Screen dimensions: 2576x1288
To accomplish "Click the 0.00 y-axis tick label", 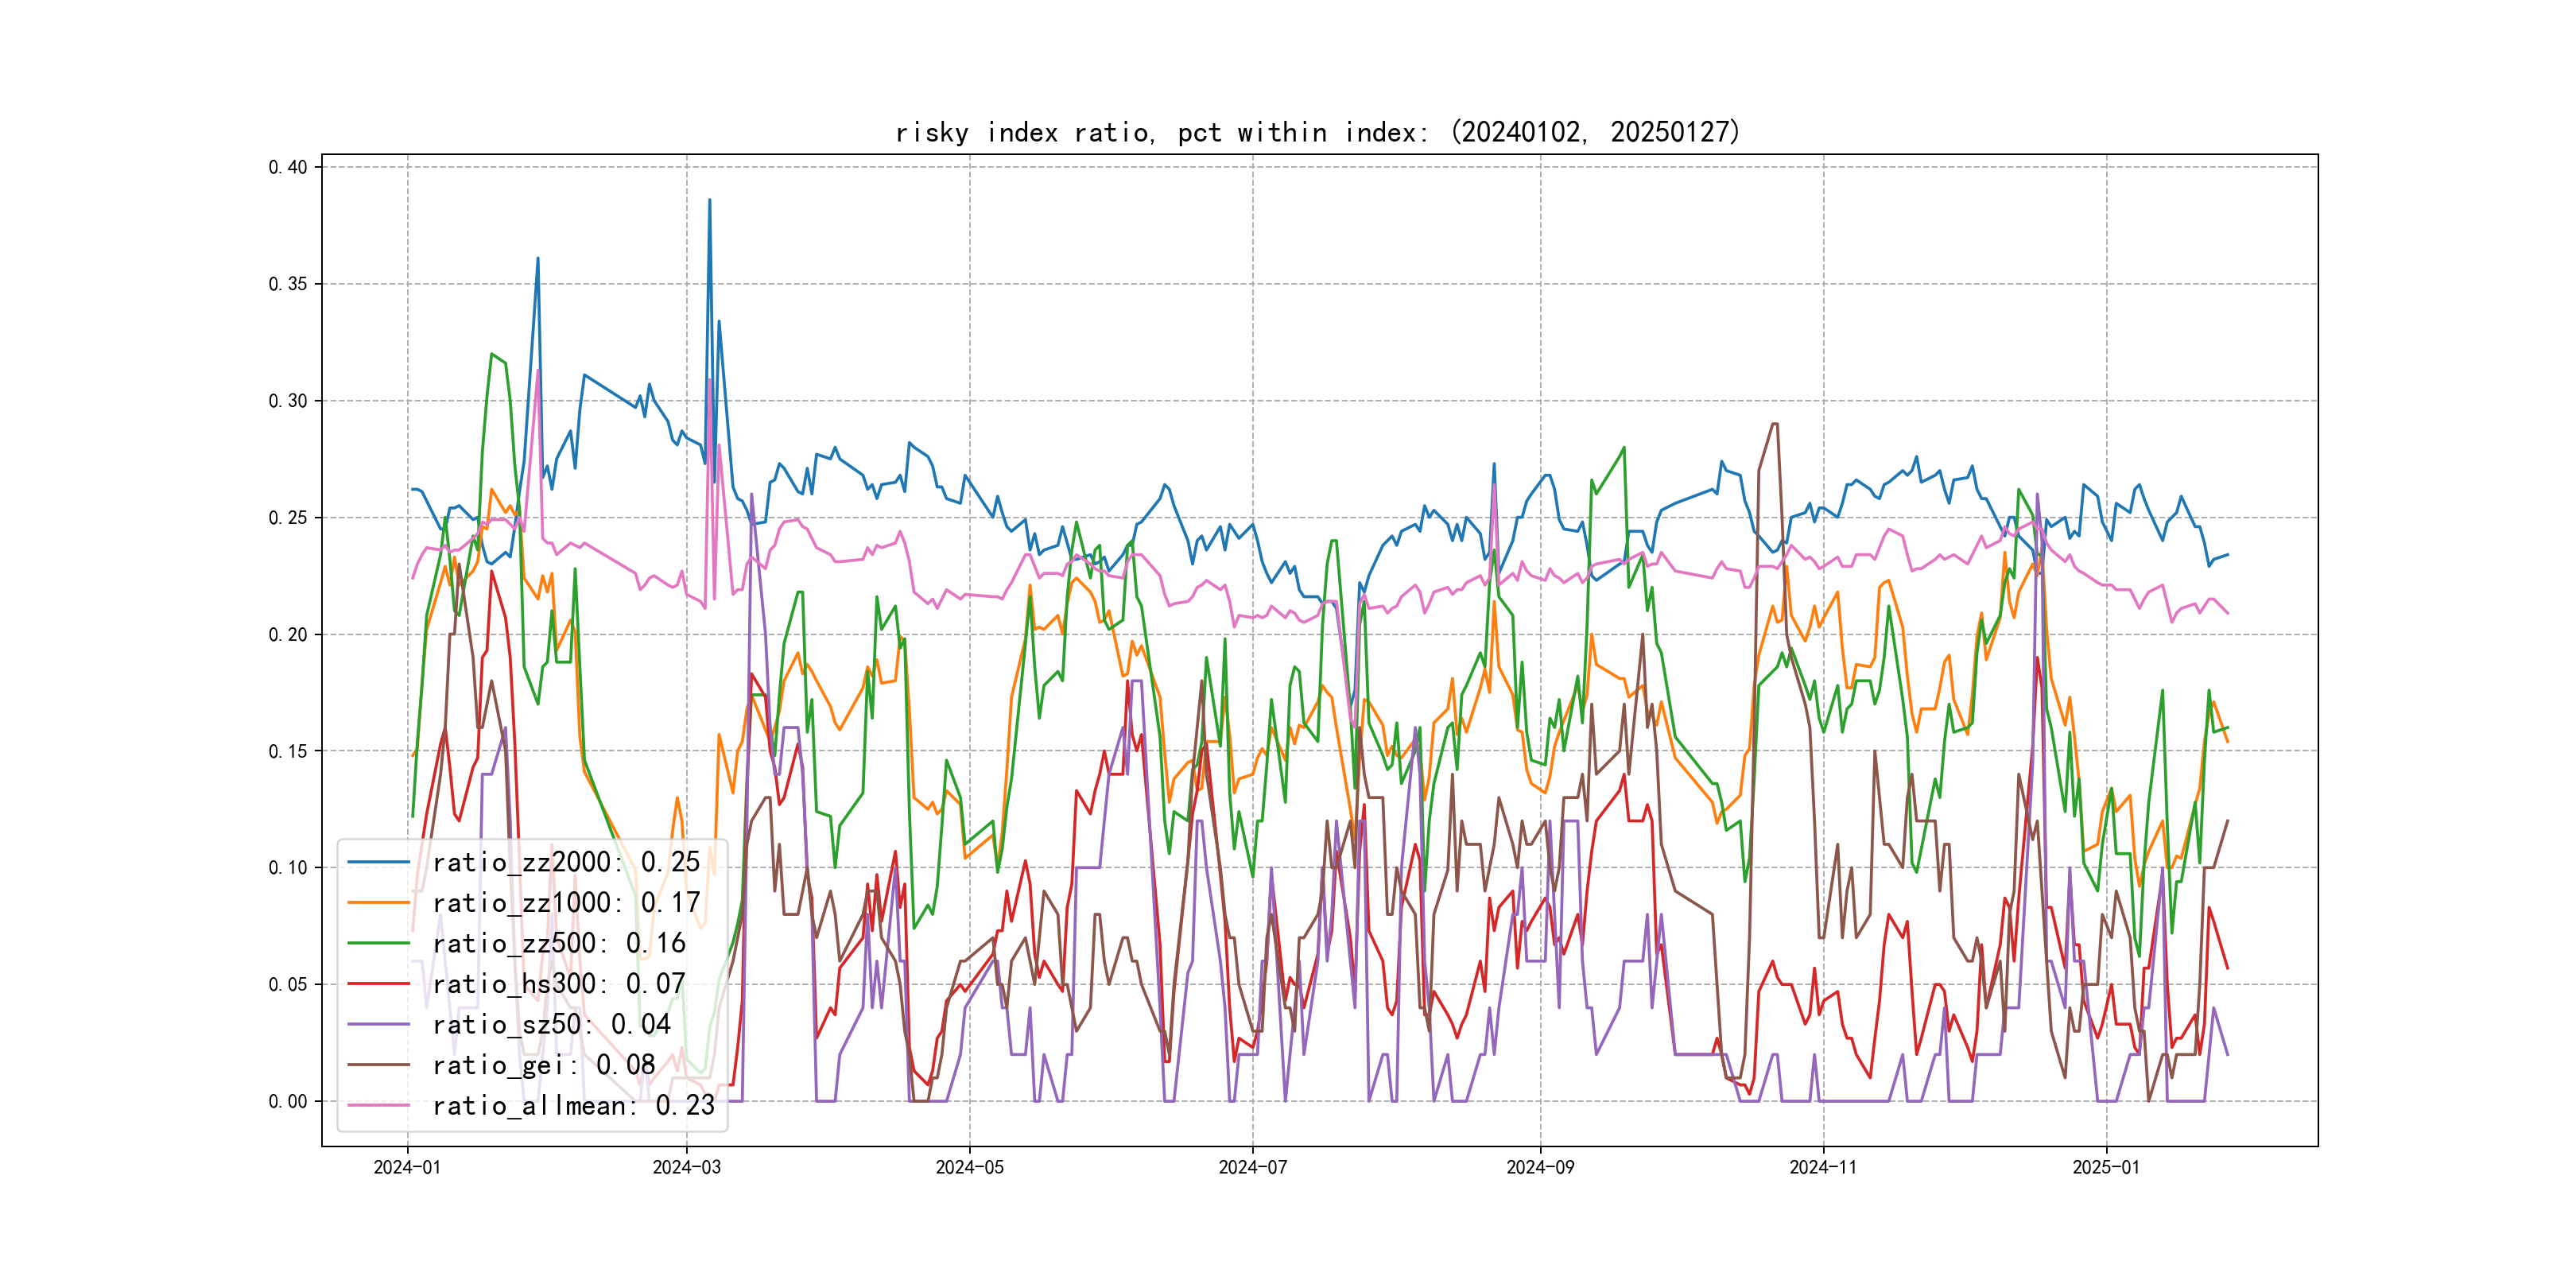I will click(288, 1101).
